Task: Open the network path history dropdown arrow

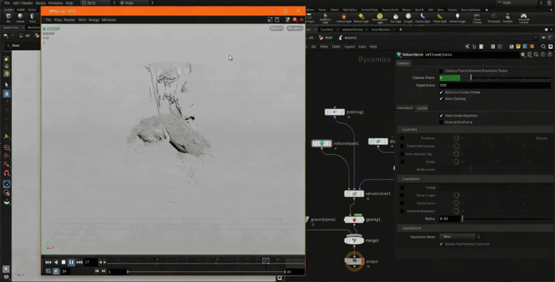Action: tap(536, 37)
